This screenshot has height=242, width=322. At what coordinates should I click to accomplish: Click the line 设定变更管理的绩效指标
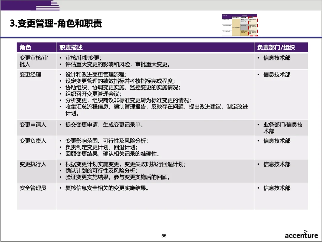tap(120, 81)
